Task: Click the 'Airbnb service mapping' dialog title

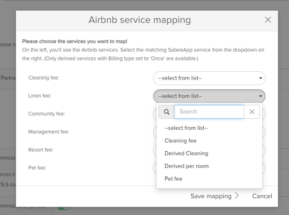Action: (x=140, y=20)
